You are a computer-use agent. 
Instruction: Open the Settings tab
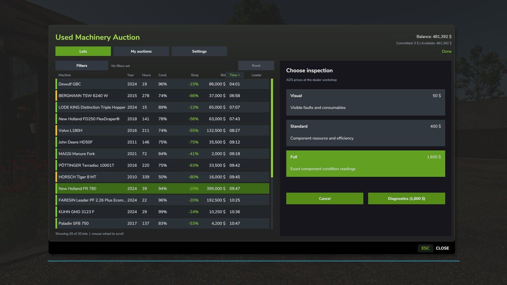click(199, 51)
